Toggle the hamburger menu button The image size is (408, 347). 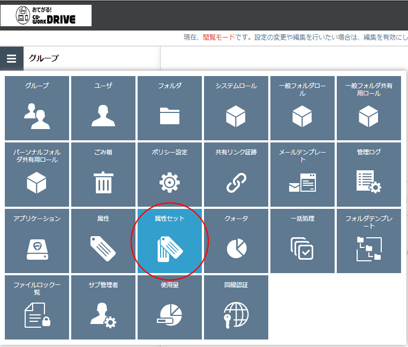[11, 58]
